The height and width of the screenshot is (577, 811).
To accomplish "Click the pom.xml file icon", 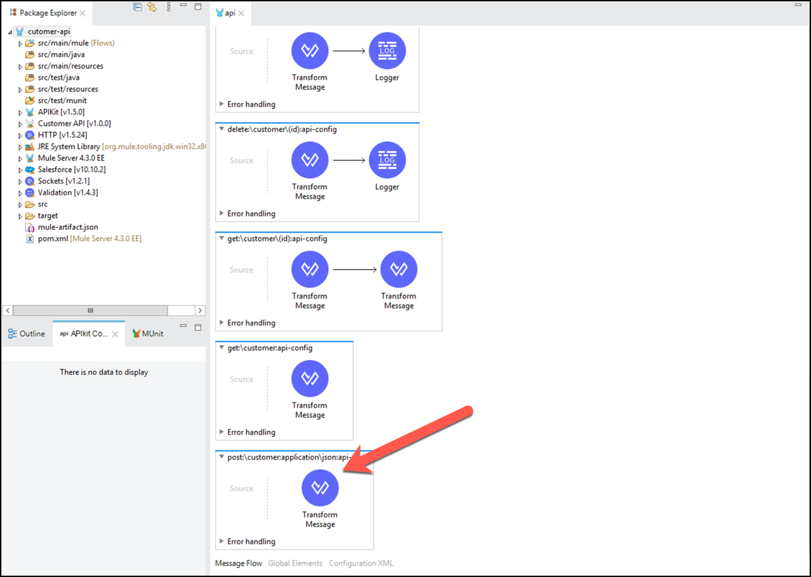I will 30,239.
